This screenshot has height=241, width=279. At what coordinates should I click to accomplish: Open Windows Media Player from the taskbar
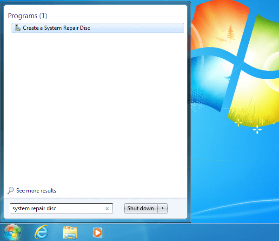click(98, 233)
